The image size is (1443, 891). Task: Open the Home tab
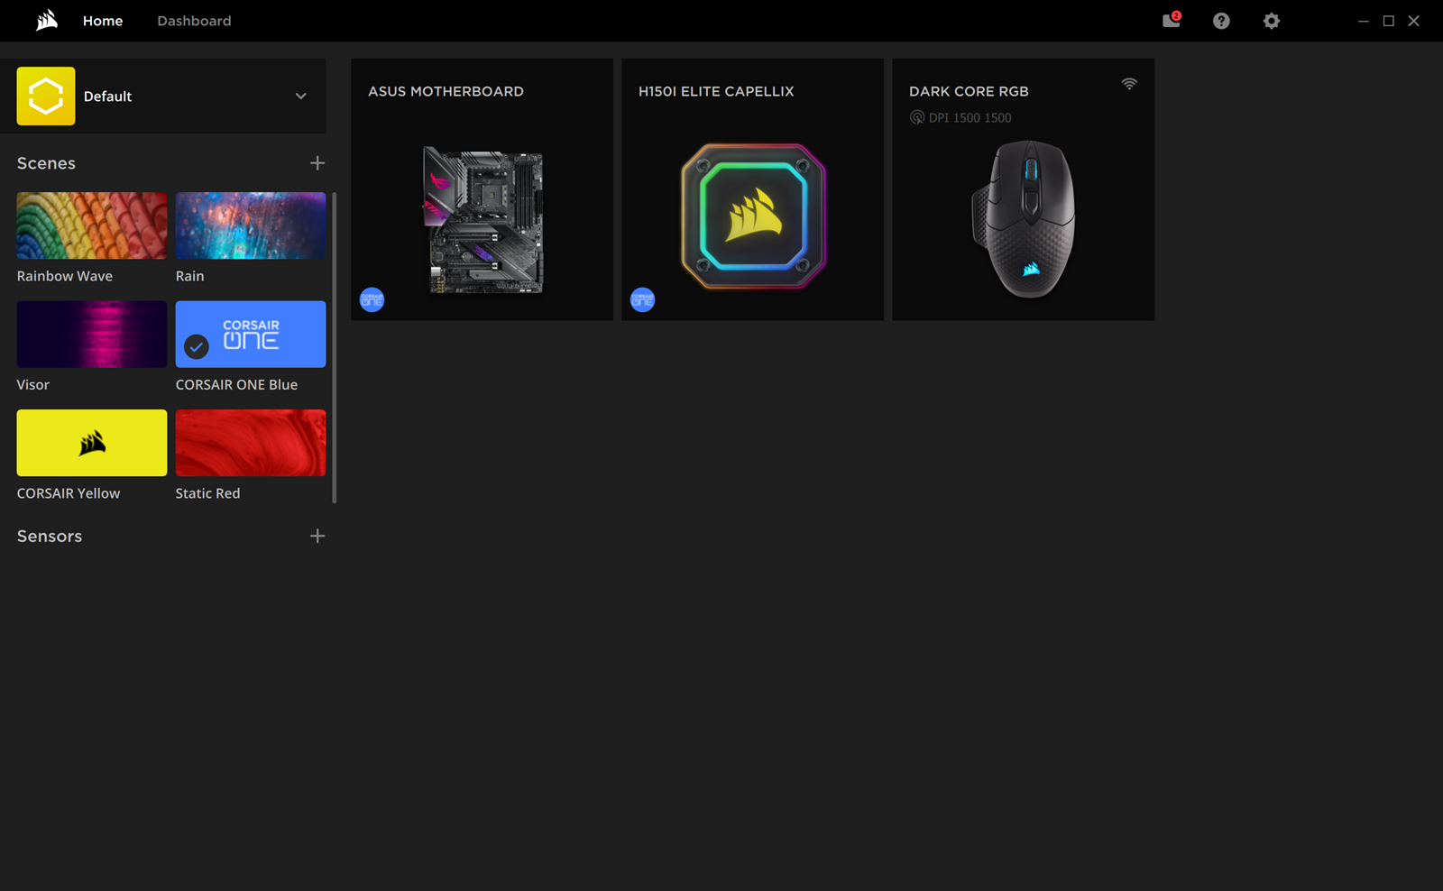coord(103,21)
